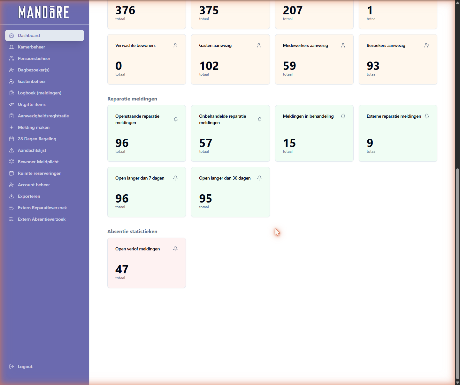Click the Kamerbeheer door icon
460x385 pixels.
click(11, 47)
